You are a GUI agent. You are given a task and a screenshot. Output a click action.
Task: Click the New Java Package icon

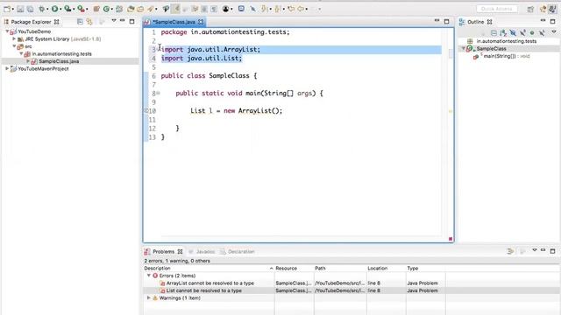coord(96,9)
